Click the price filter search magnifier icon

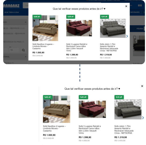pyautogui.click(x=23, y=50)
